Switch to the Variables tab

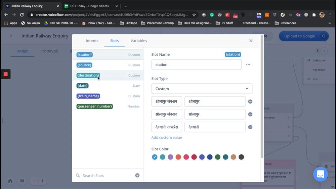pyautogui.click(x=139, y=41)
